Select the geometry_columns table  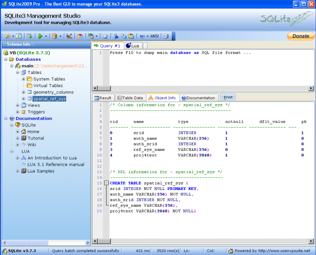(x=53, y=92)
